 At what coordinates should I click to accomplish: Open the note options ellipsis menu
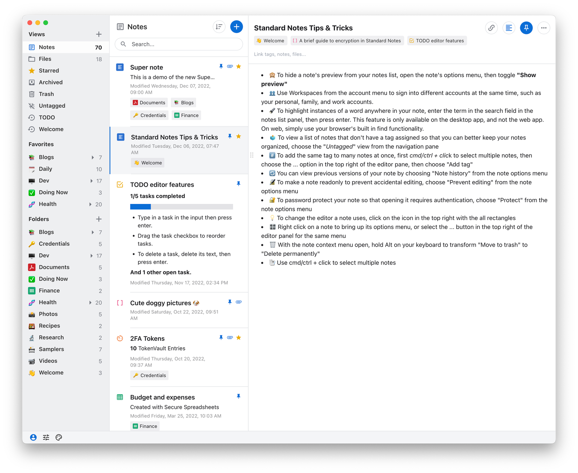[544, 28]
